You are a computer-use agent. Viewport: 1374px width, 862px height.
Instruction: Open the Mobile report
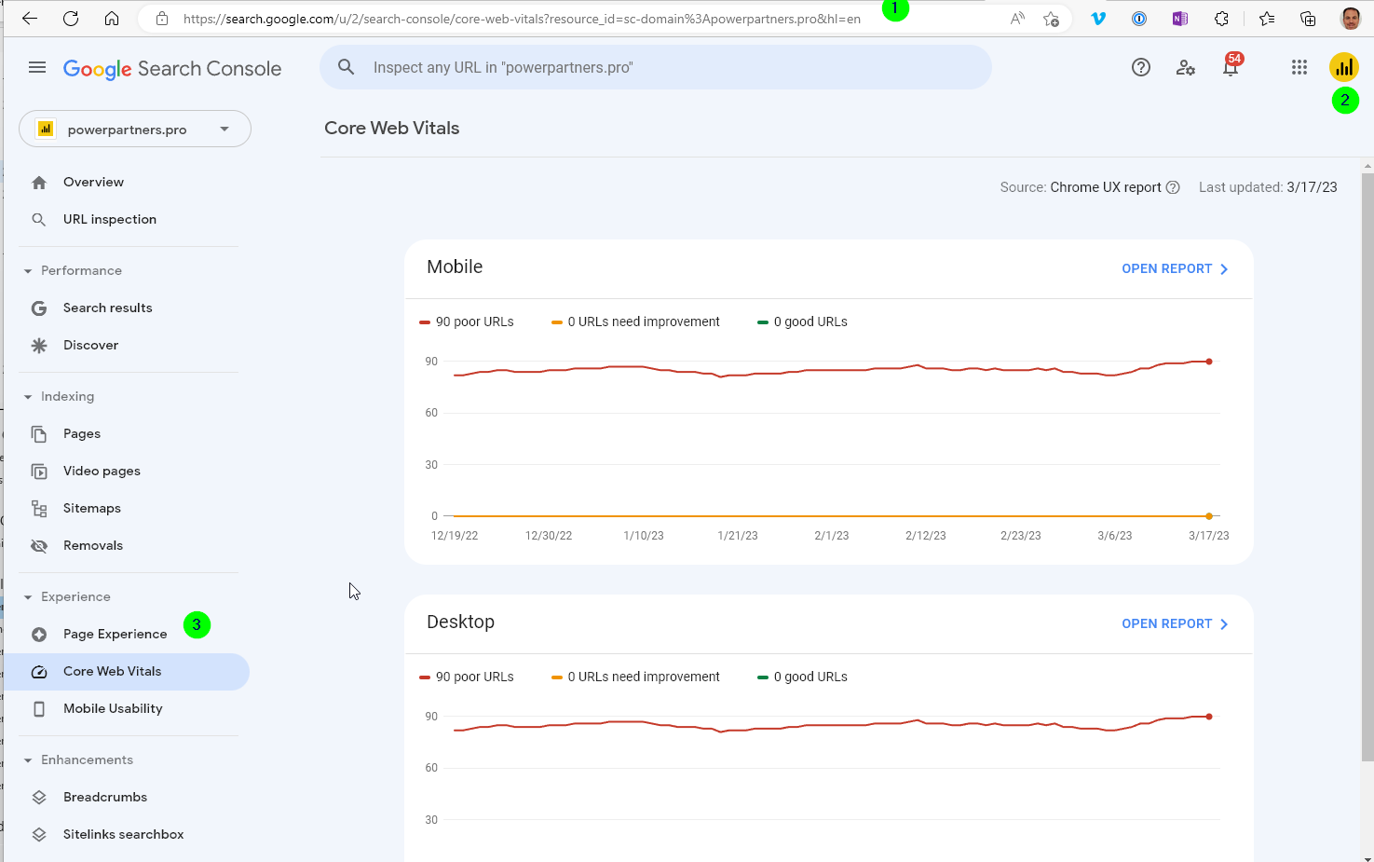point(1175,268)
